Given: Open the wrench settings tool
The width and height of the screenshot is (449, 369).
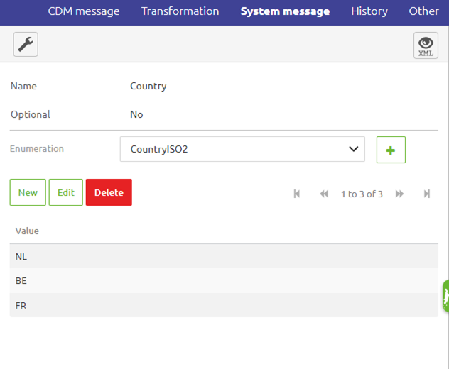Looking at the screenshot, I should point(26,44).
